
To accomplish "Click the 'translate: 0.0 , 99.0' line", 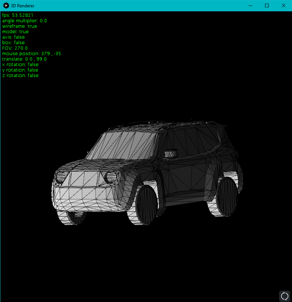I will coord(24,59).
